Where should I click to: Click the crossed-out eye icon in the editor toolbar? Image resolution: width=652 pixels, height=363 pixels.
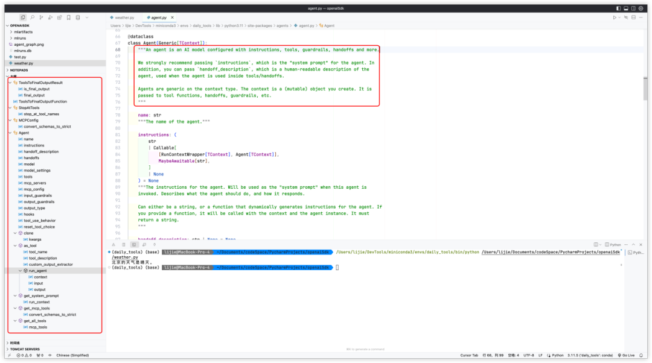point(626,17)
